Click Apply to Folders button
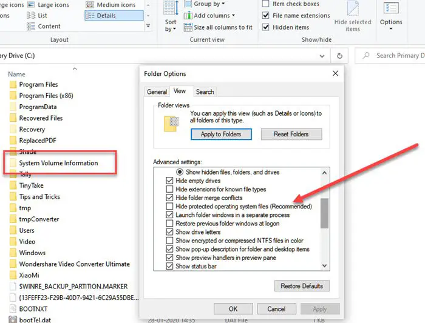Viewport: 425px width, 323px height. click(x=221, y=134)
